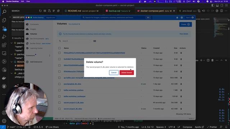230x129 pixels.
Task: Open the VS Code Accounts icon
Action: tap(4, 113)
